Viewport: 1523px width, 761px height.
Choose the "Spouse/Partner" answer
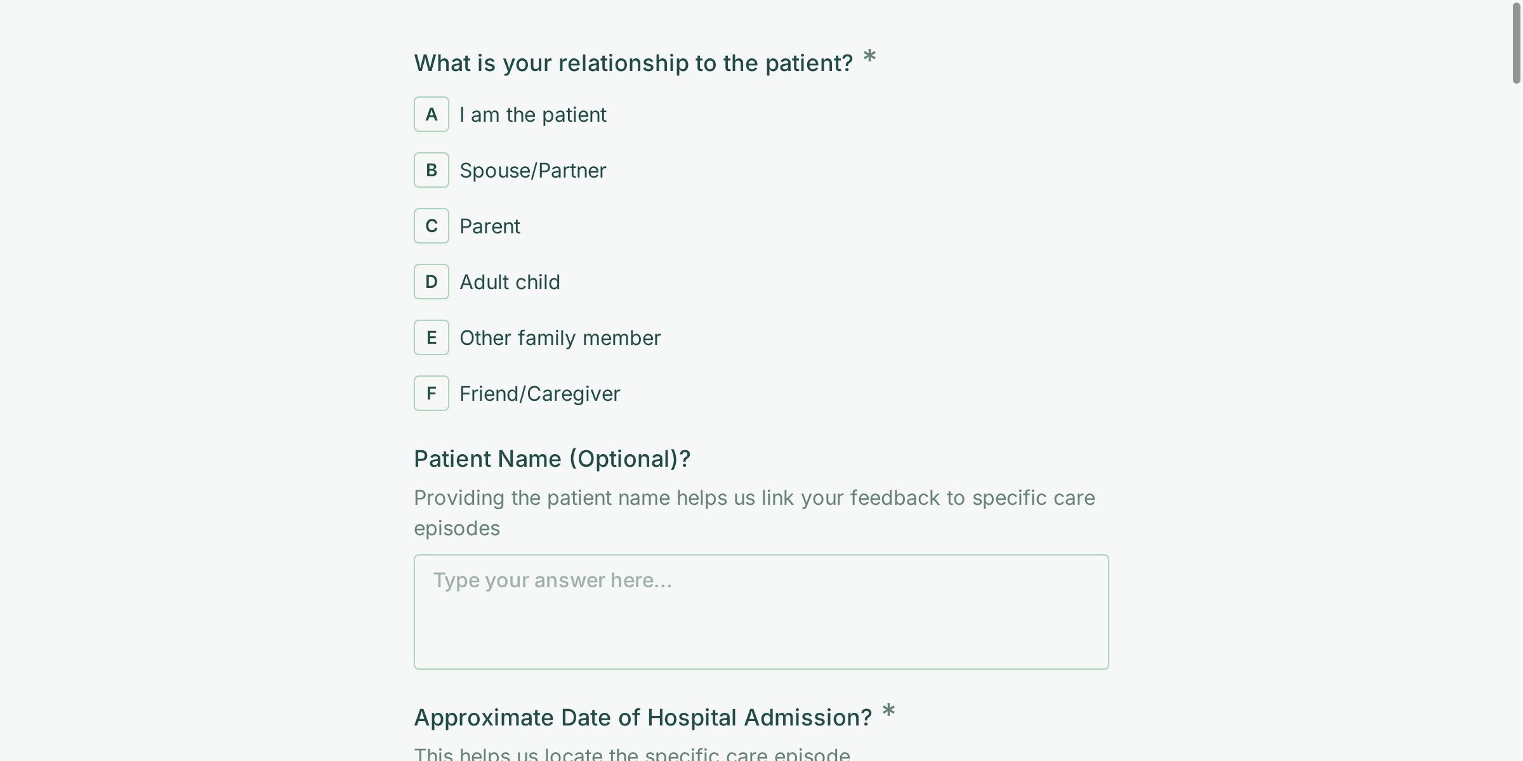point(532,170)
